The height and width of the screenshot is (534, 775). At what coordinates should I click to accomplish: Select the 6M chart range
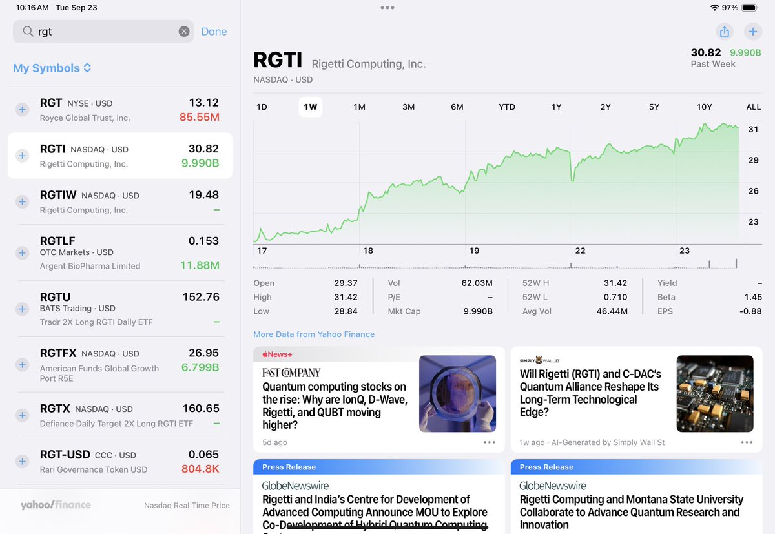coord(457,107)
